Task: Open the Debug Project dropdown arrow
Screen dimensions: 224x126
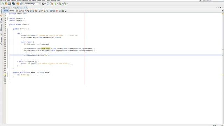Action: coord(62,4)
